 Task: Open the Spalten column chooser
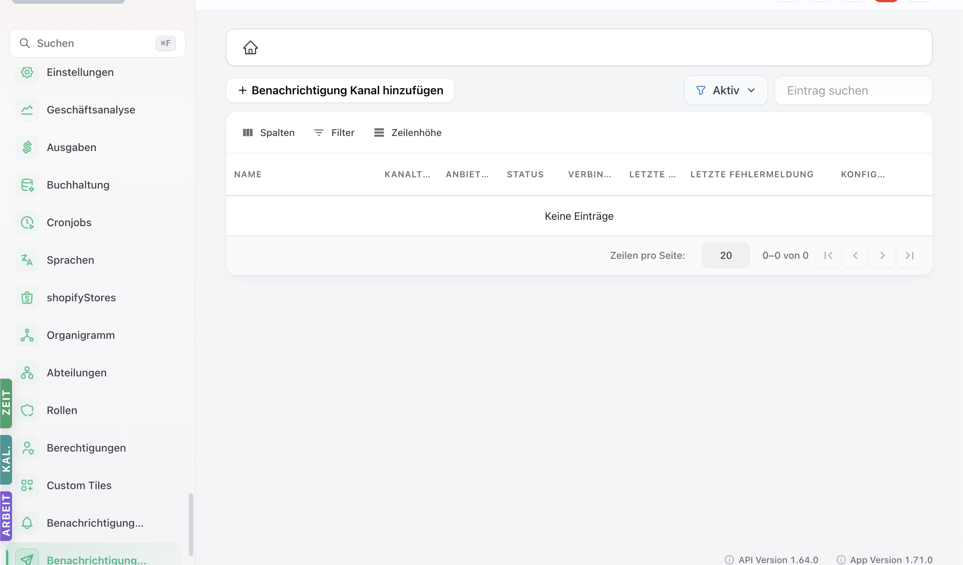(x=269, y=133)
